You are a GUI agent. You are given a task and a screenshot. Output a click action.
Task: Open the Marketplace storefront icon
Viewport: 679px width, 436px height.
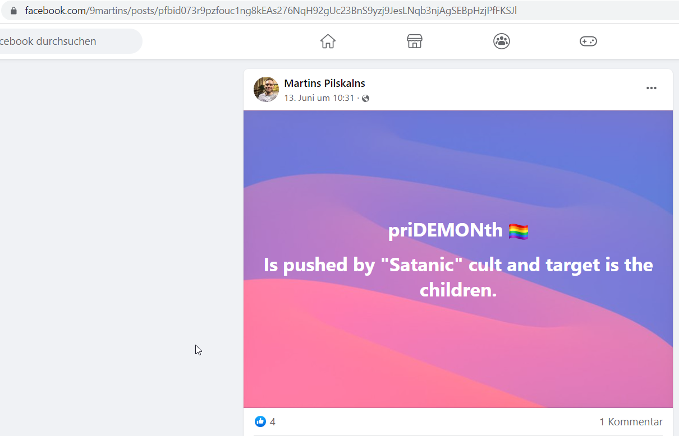point(415,41)
